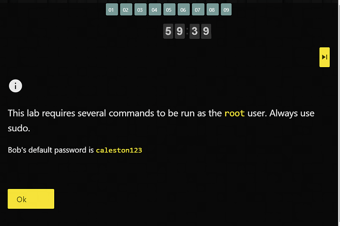The width and height of the screenshot is (340, 226).
Task: Open question 03
Action: tap(140, 10)
